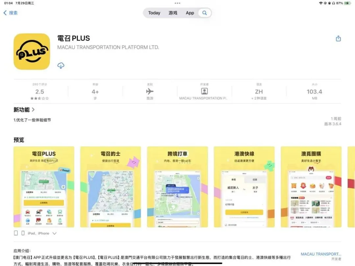Image resolution: width=355 pixels, height=266 pixels.
Task: Tap the 電召 PLUS app icon
Action: coord(32,52)
